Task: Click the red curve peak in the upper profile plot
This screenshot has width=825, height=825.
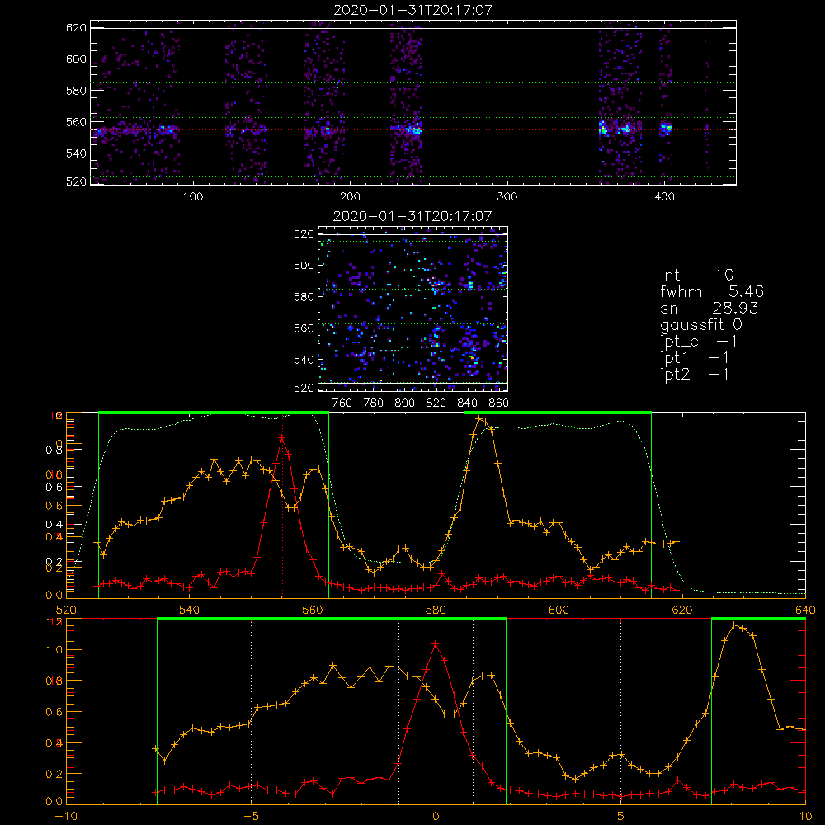Action: [282, 437]
